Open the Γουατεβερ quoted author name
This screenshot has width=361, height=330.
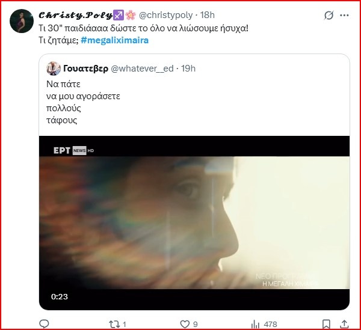click(85, 68)
